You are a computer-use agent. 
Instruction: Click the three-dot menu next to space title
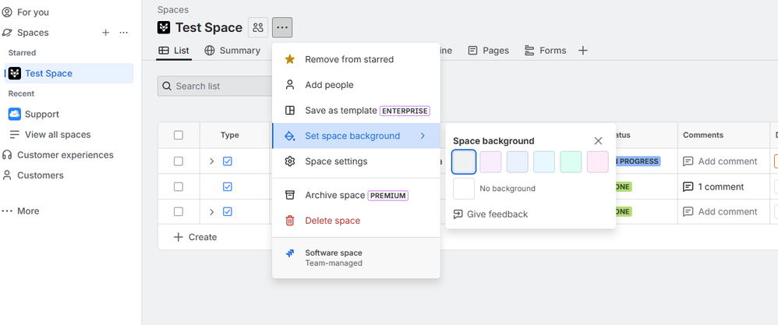(x=282, y=27)
